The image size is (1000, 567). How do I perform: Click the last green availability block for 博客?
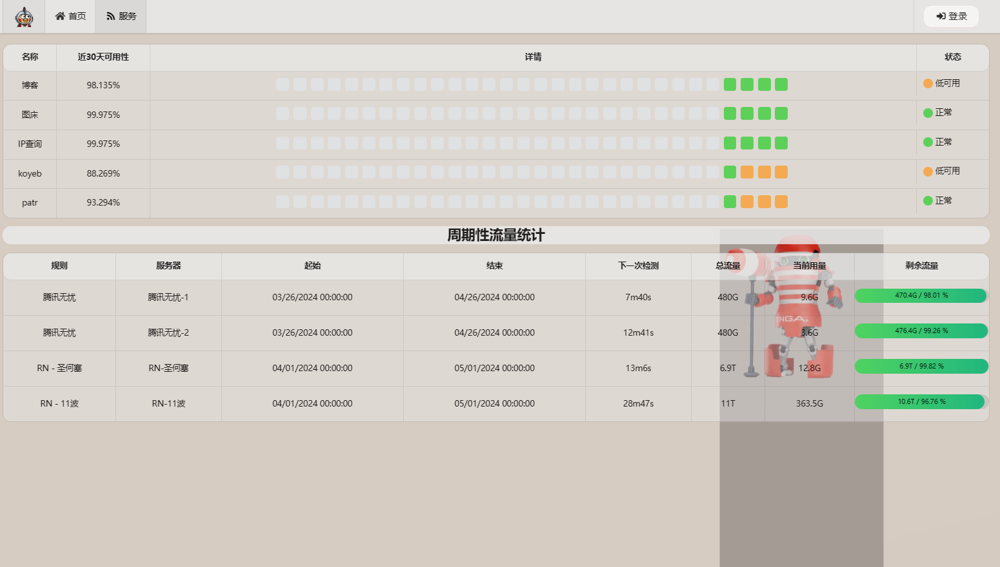click(781, 84)
